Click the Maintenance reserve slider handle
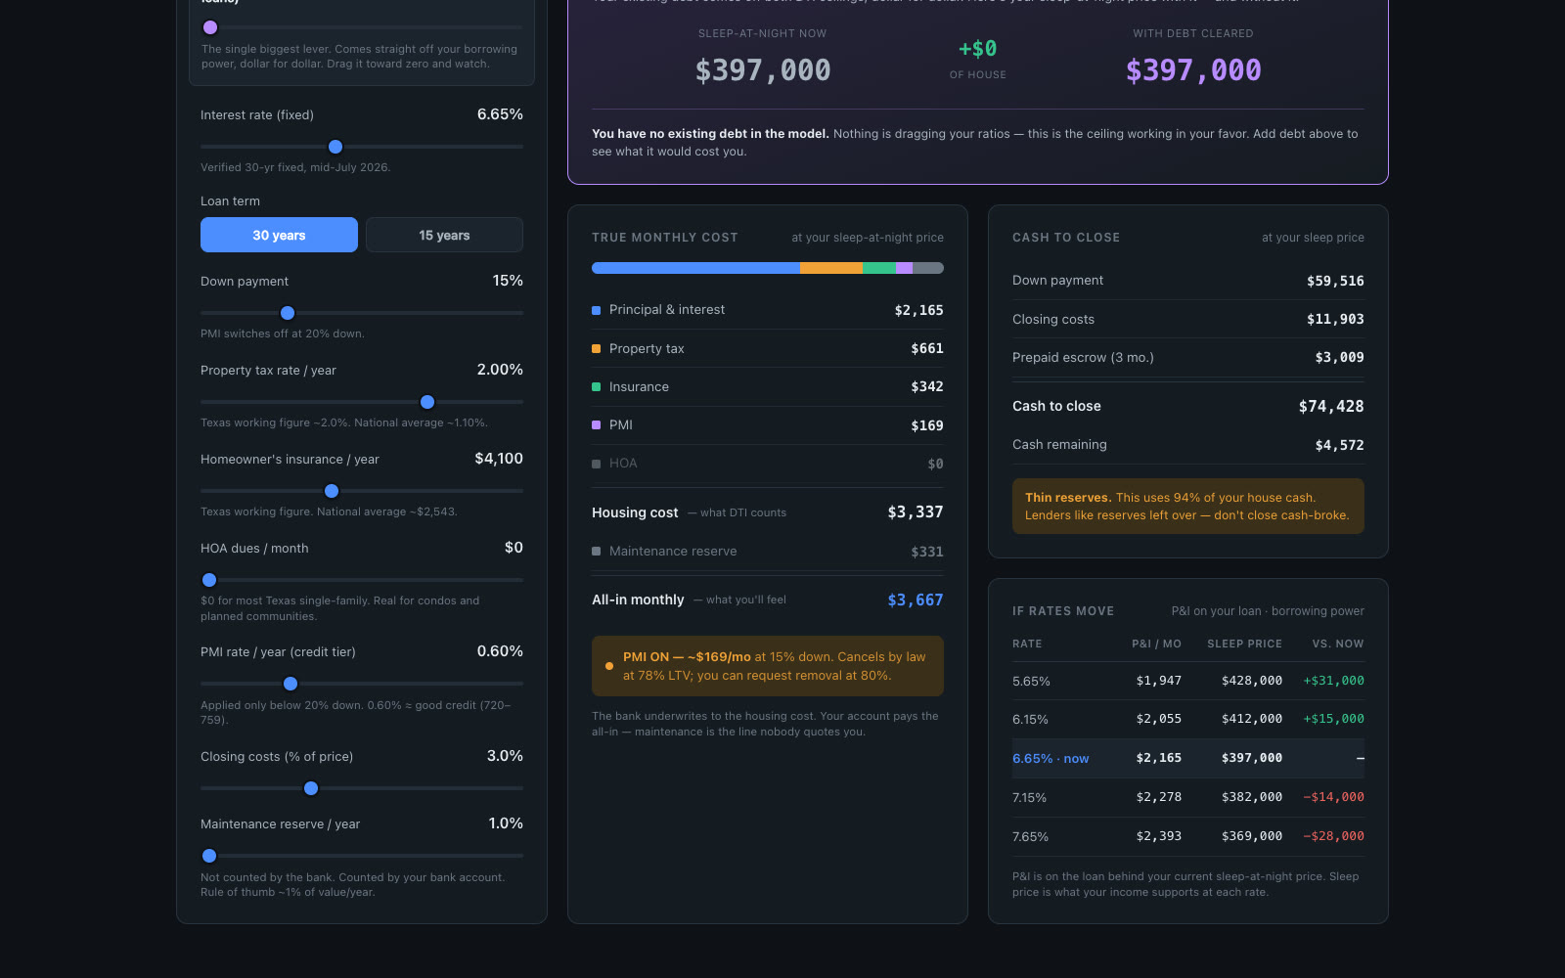Viewport: 1565px width, 978px height. click(209, 856)
